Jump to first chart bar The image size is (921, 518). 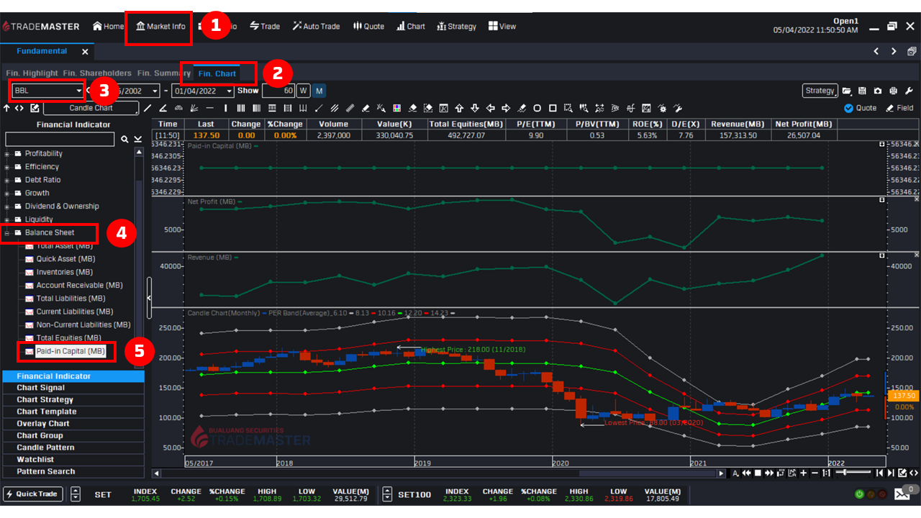[x=879, y=473]
